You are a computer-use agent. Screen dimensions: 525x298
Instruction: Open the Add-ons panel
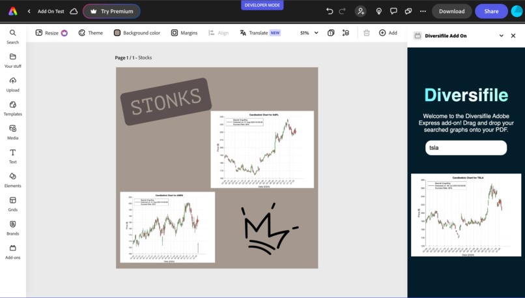pos(13,252)
